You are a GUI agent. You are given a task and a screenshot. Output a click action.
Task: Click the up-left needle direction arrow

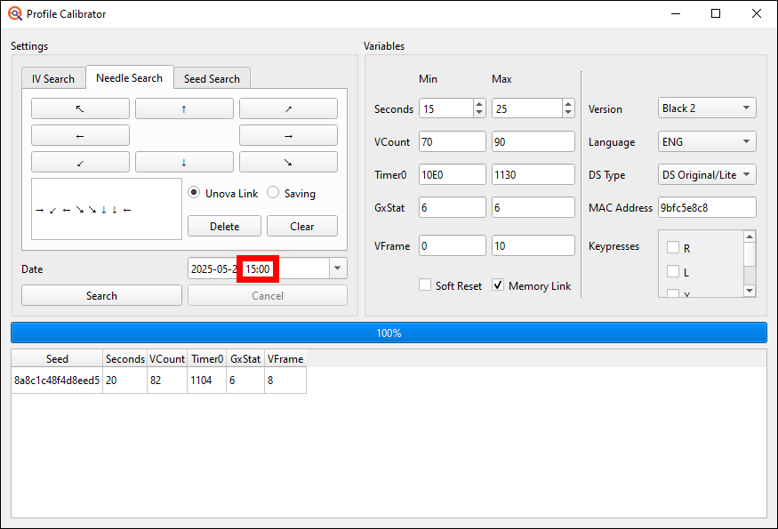79,108
